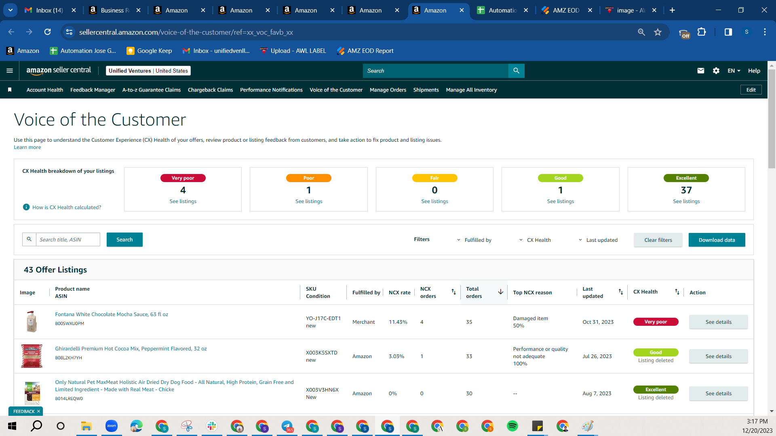Click the Search title, ASIN input field
Image resolution: width=776 pixels, height=436 pixels.
(x=68, y=239)
